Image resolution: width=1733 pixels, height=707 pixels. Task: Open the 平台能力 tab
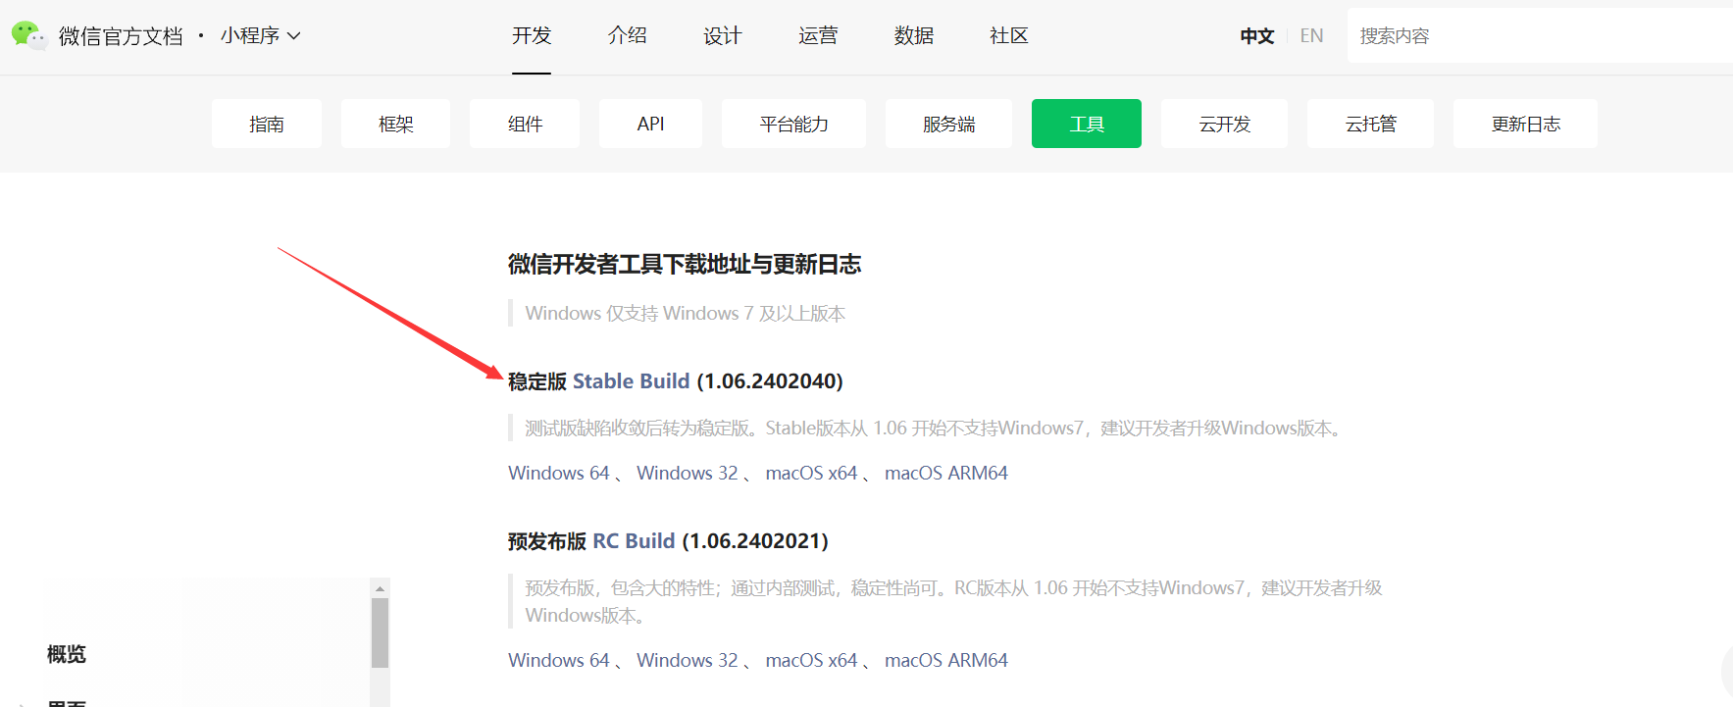click(793, 124)
